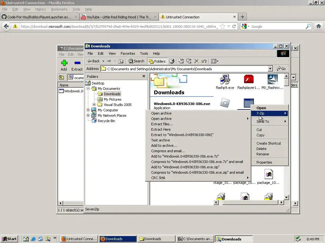
Task: Click the Firefox search magnifier icon
Action: point(308,27)
